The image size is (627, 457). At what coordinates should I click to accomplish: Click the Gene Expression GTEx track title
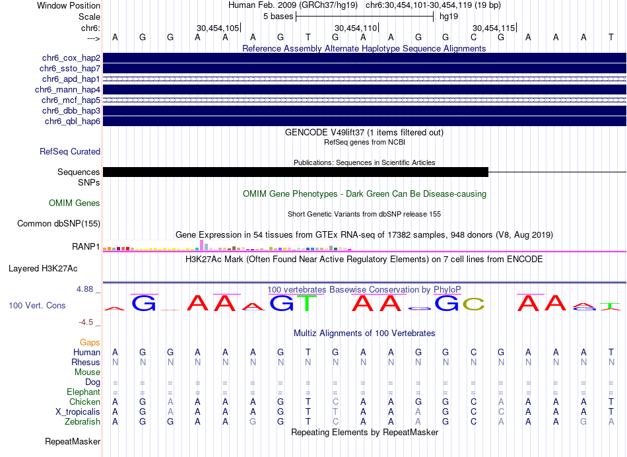[364, 235]
